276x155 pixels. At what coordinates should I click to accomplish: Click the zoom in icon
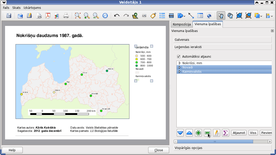point(87,16)
